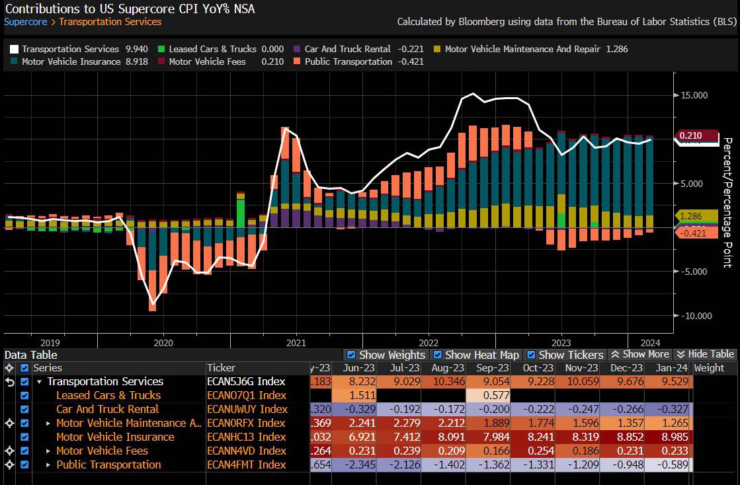Screen dimensions: 740x485
Task: Click the undo arrow icon beside Transportation Services
Action: click(9, 382)
